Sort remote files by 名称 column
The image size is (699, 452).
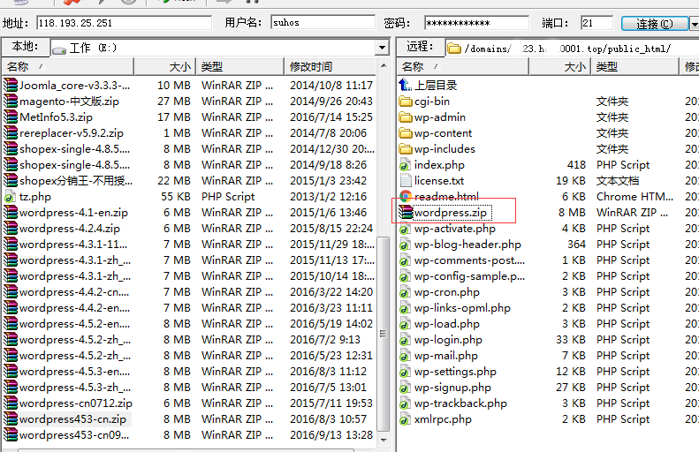tap(463, 67)
